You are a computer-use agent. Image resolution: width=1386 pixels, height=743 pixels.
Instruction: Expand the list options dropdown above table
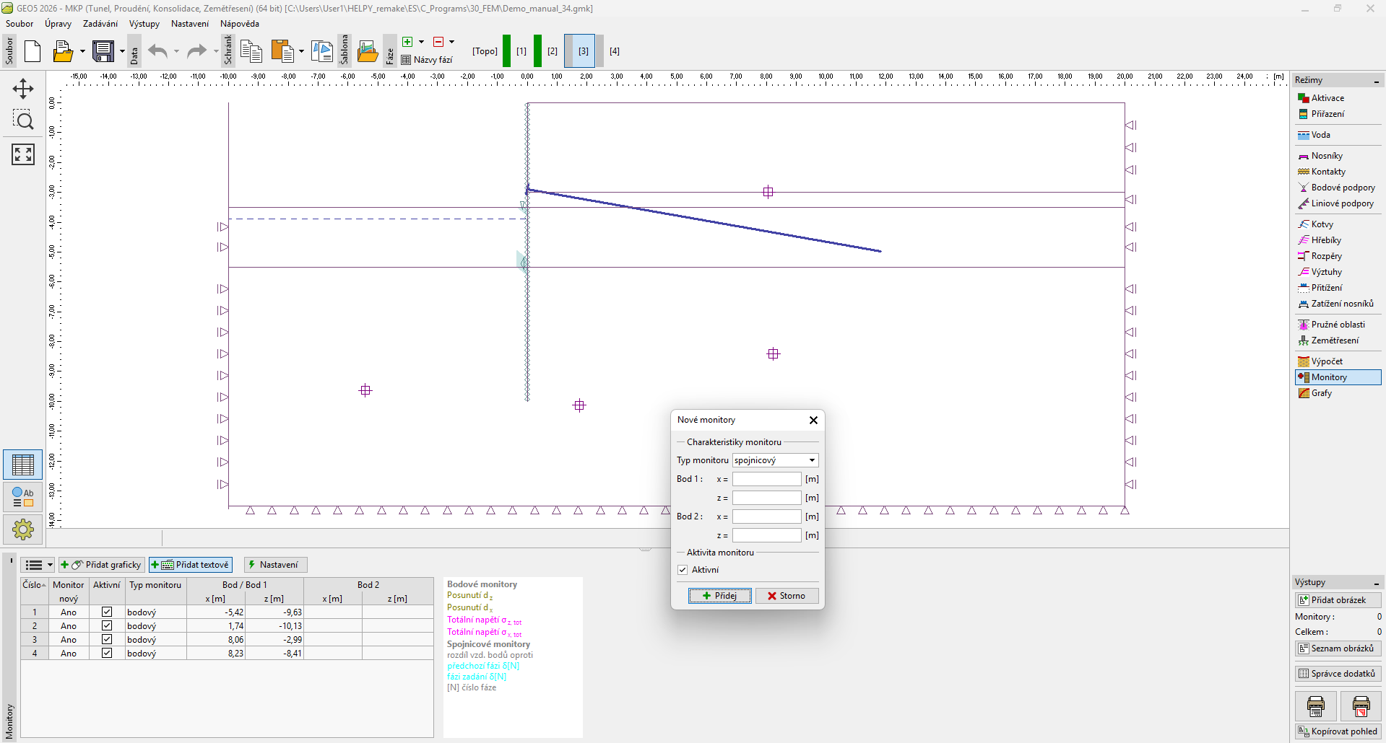click(38, 565)
